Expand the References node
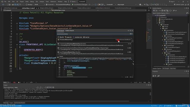190x107 pixels. coord(157,17)
